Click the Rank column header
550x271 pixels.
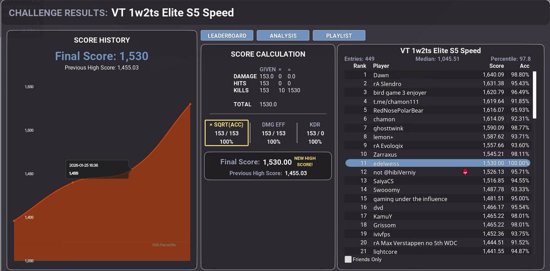(x=360, y=66)
